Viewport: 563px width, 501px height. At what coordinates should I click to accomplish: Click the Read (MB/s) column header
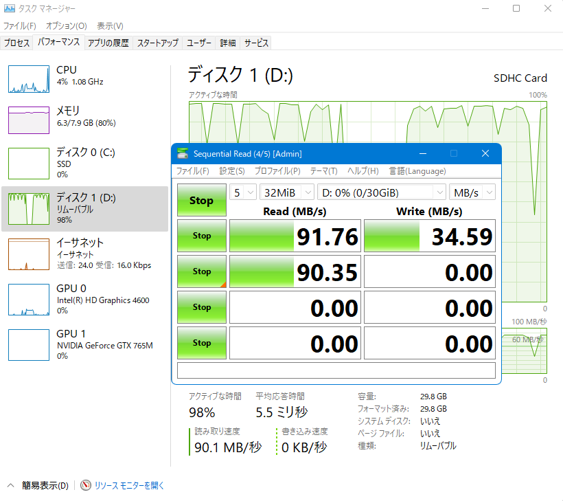click(x=295, y=211)
